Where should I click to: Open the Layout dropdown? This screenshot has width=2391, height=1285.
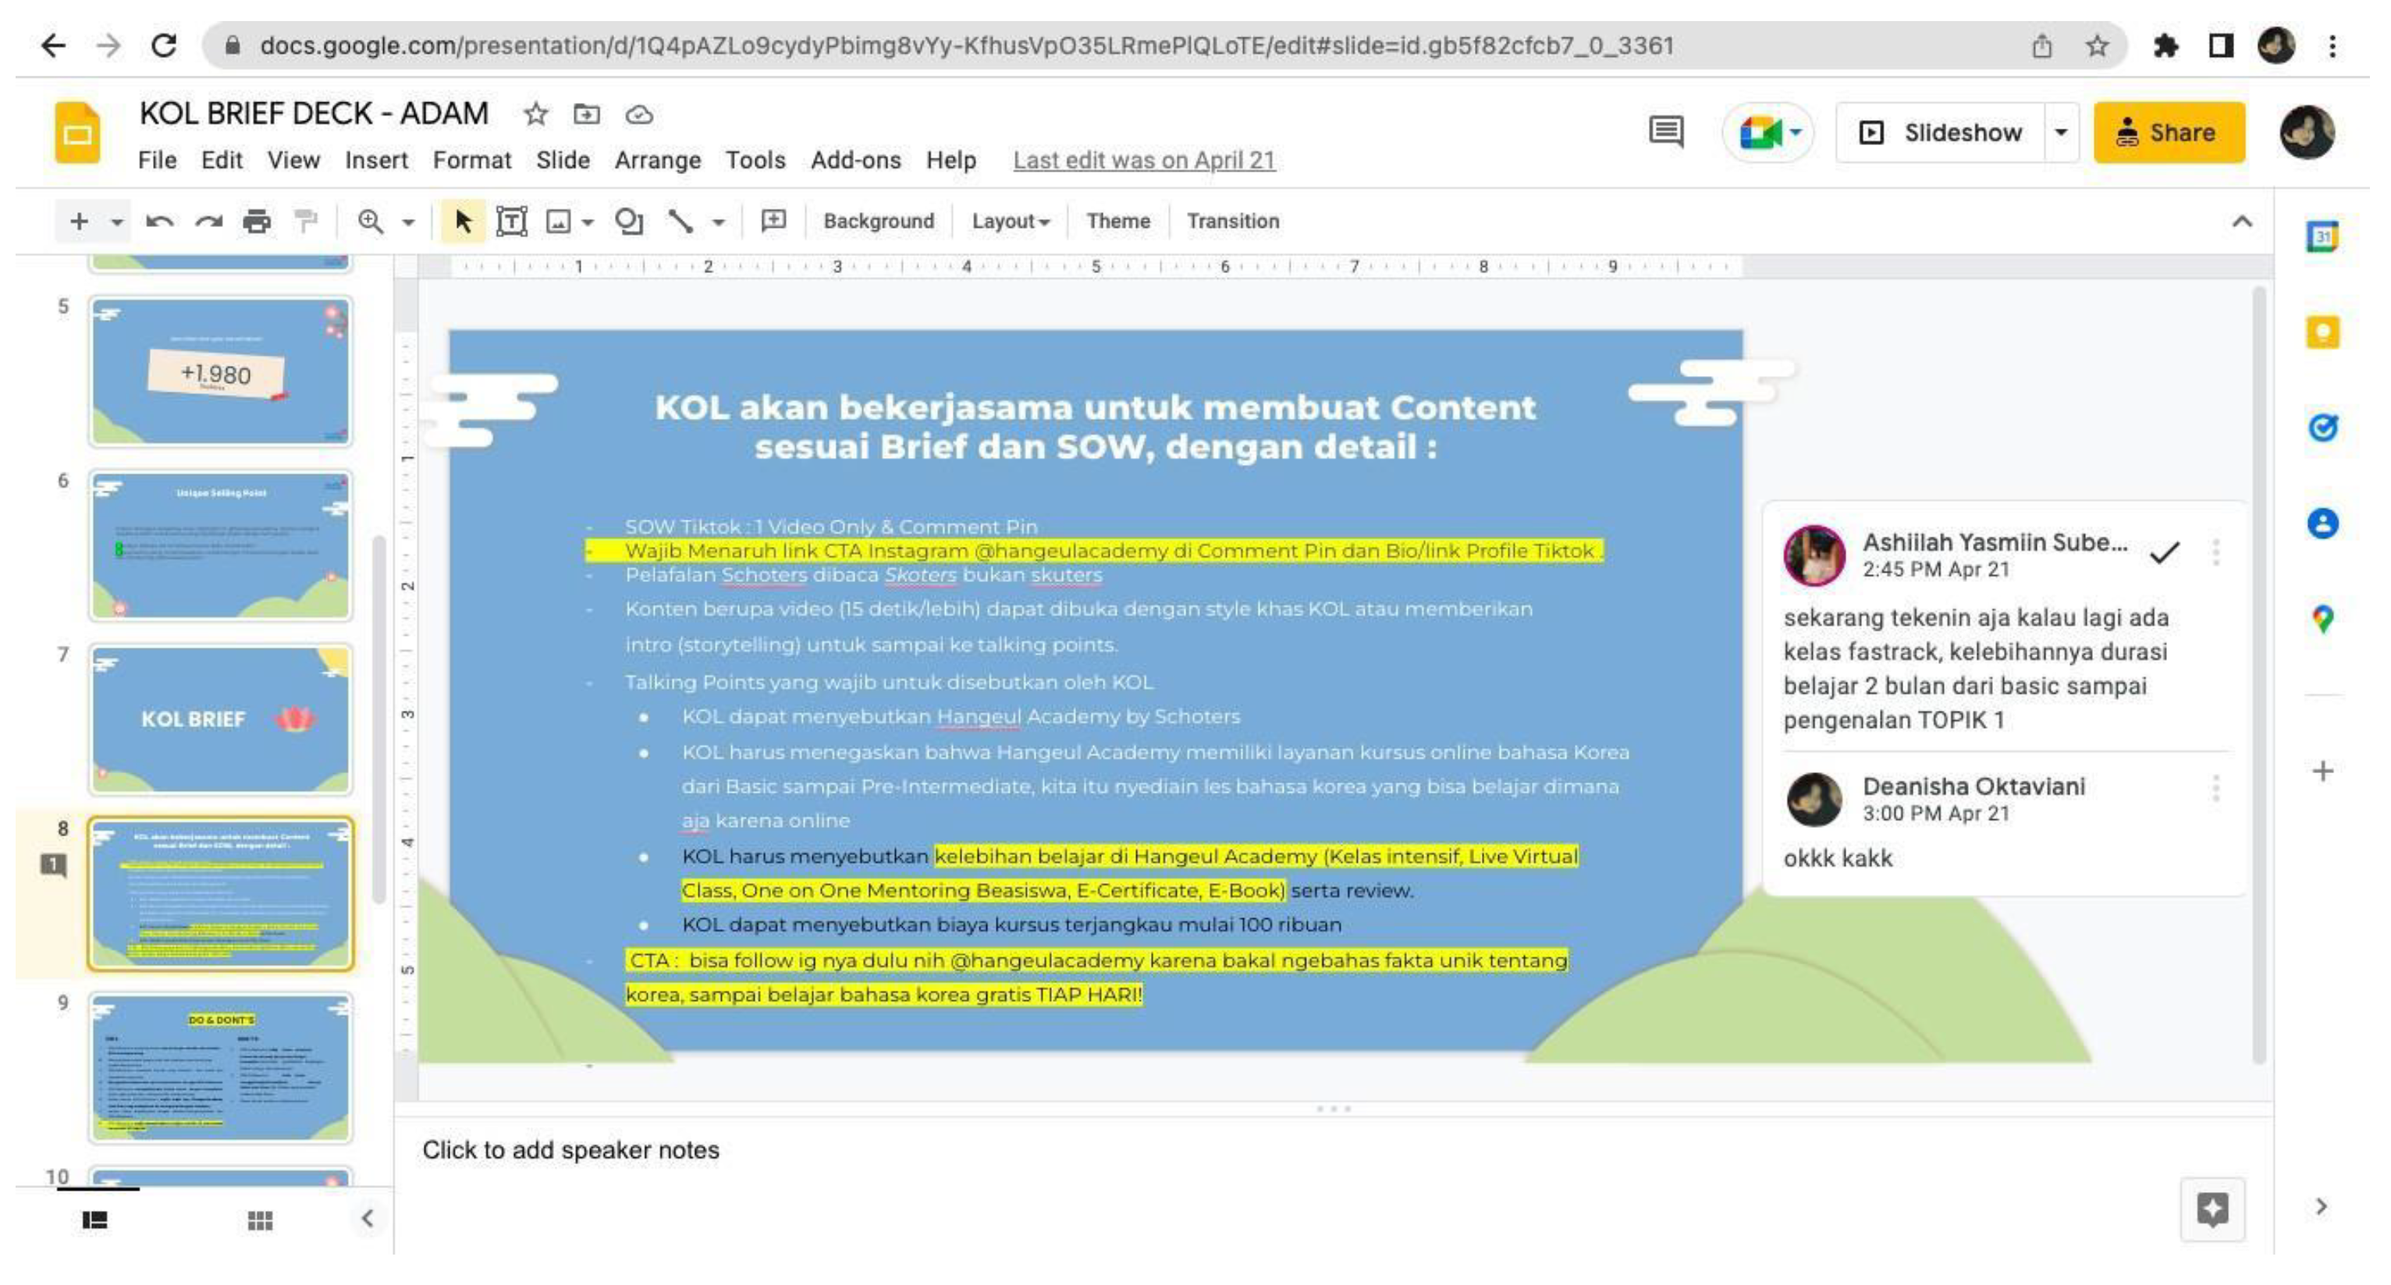tap(1010, 221)
